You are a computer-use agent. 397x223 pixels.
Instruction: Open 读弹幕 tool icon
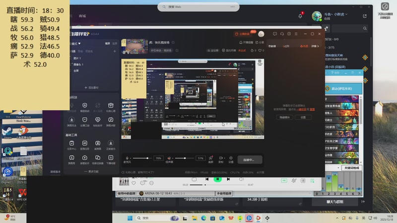pos(97,145)
